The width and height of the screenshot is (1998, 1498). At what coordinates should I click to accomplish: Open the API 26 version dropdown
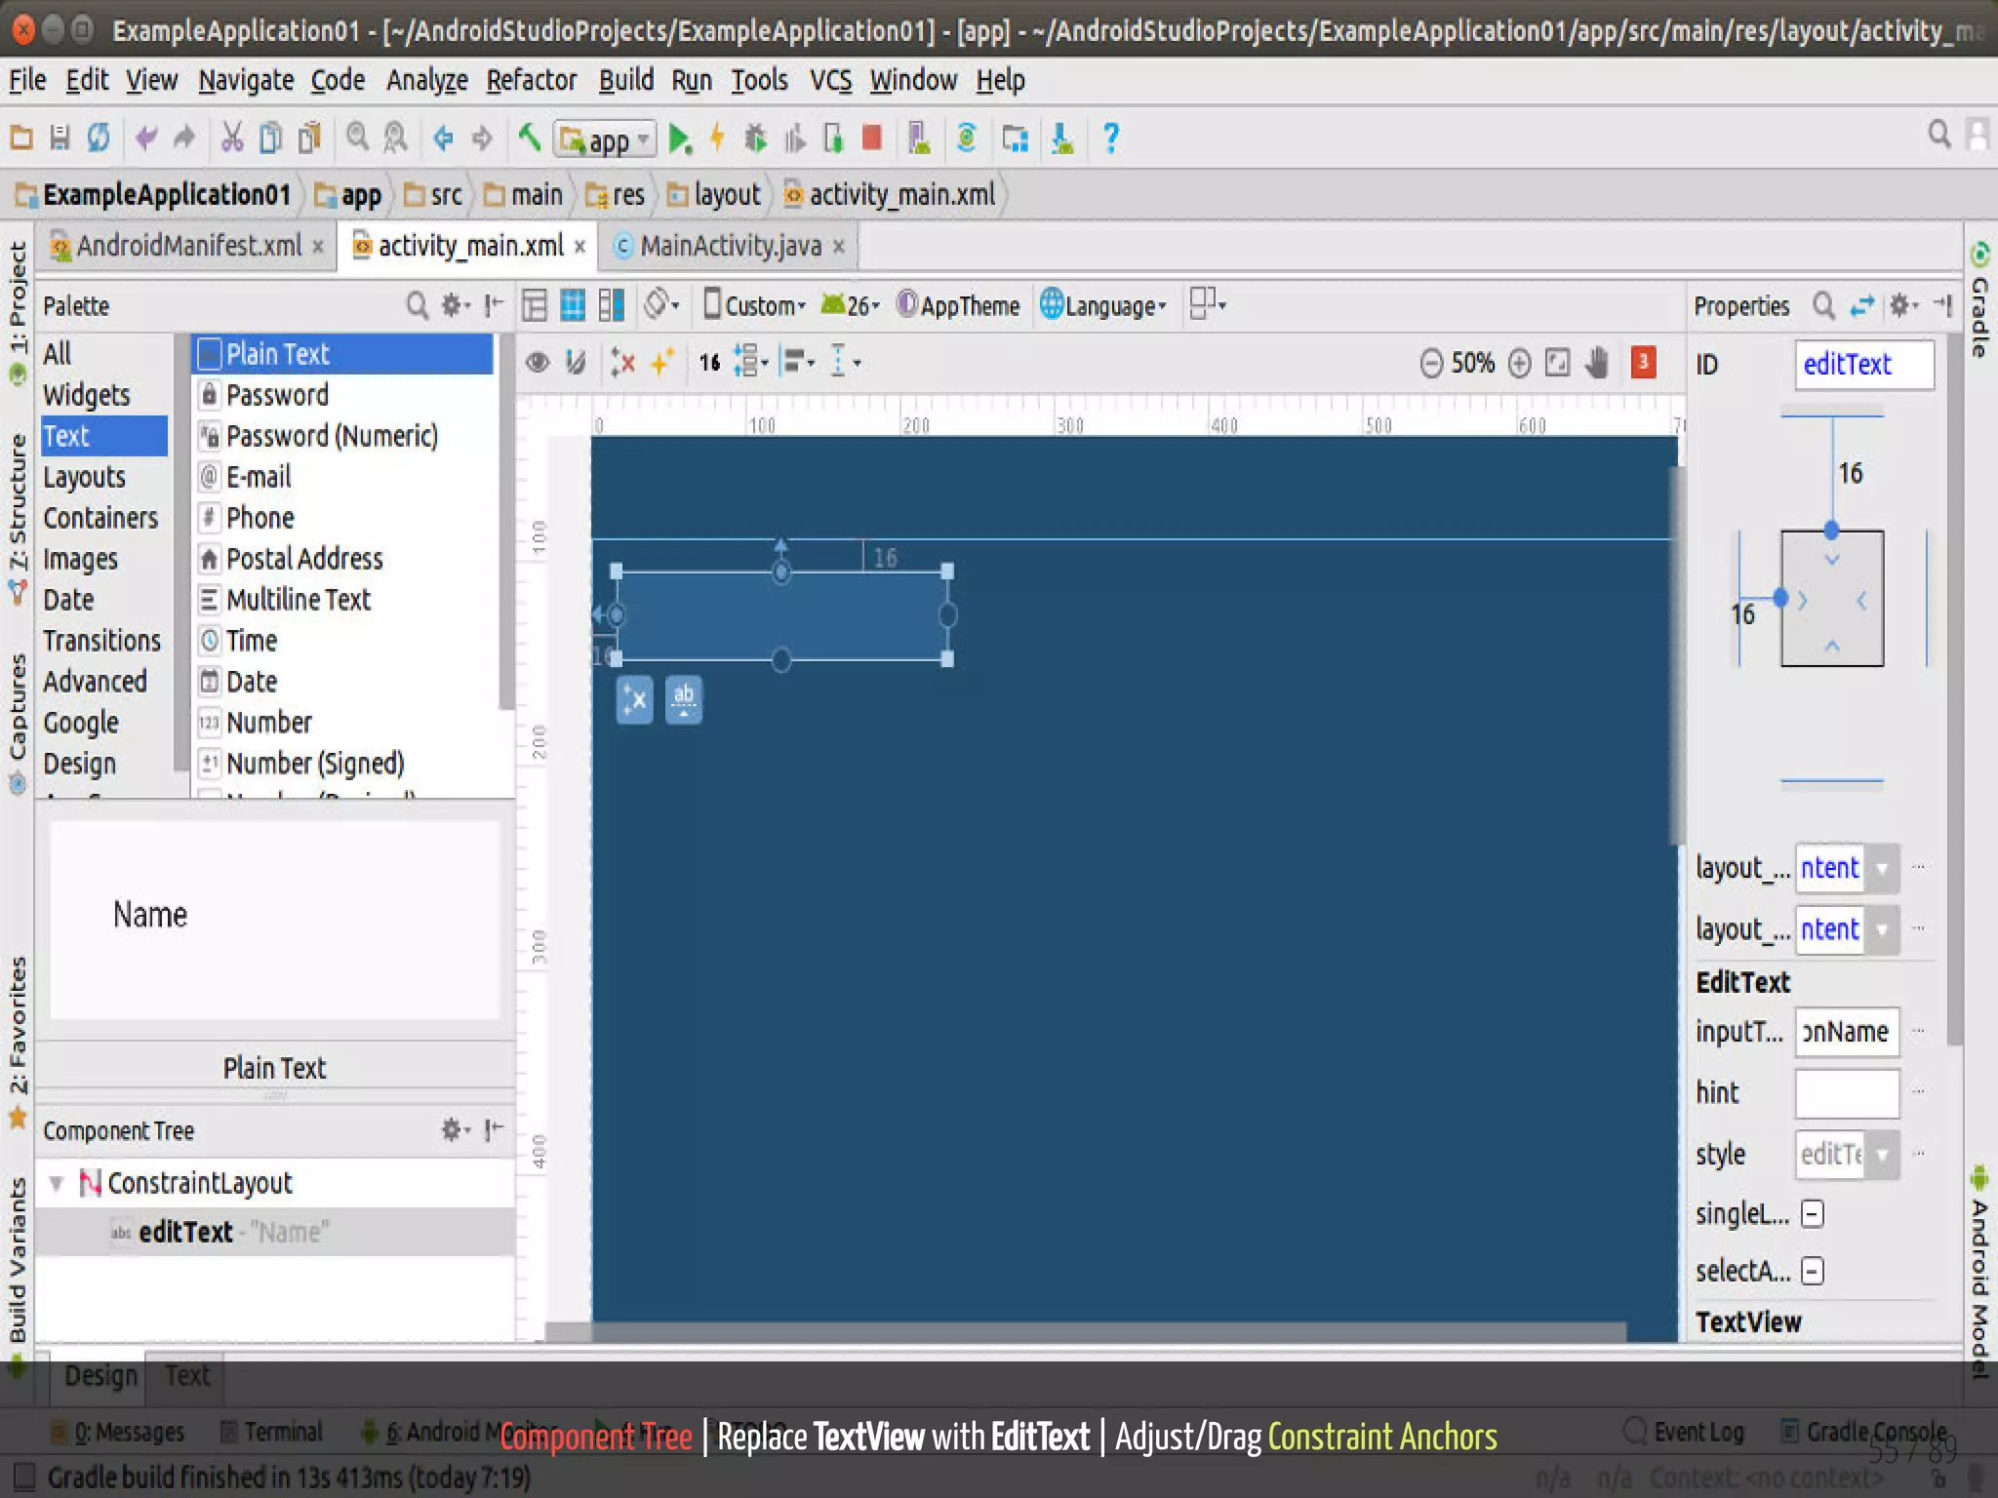click(850, 306)
